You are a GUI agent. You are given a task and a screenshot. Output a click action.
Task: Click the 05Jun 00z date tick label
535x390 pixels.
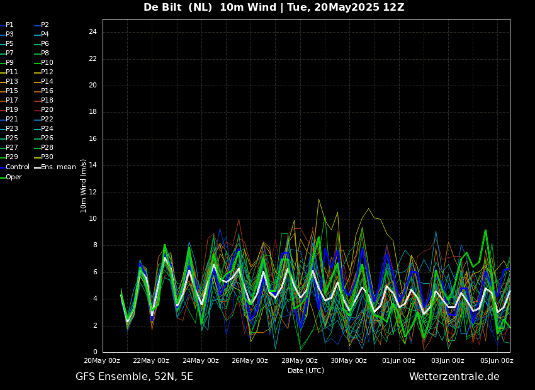497,361
